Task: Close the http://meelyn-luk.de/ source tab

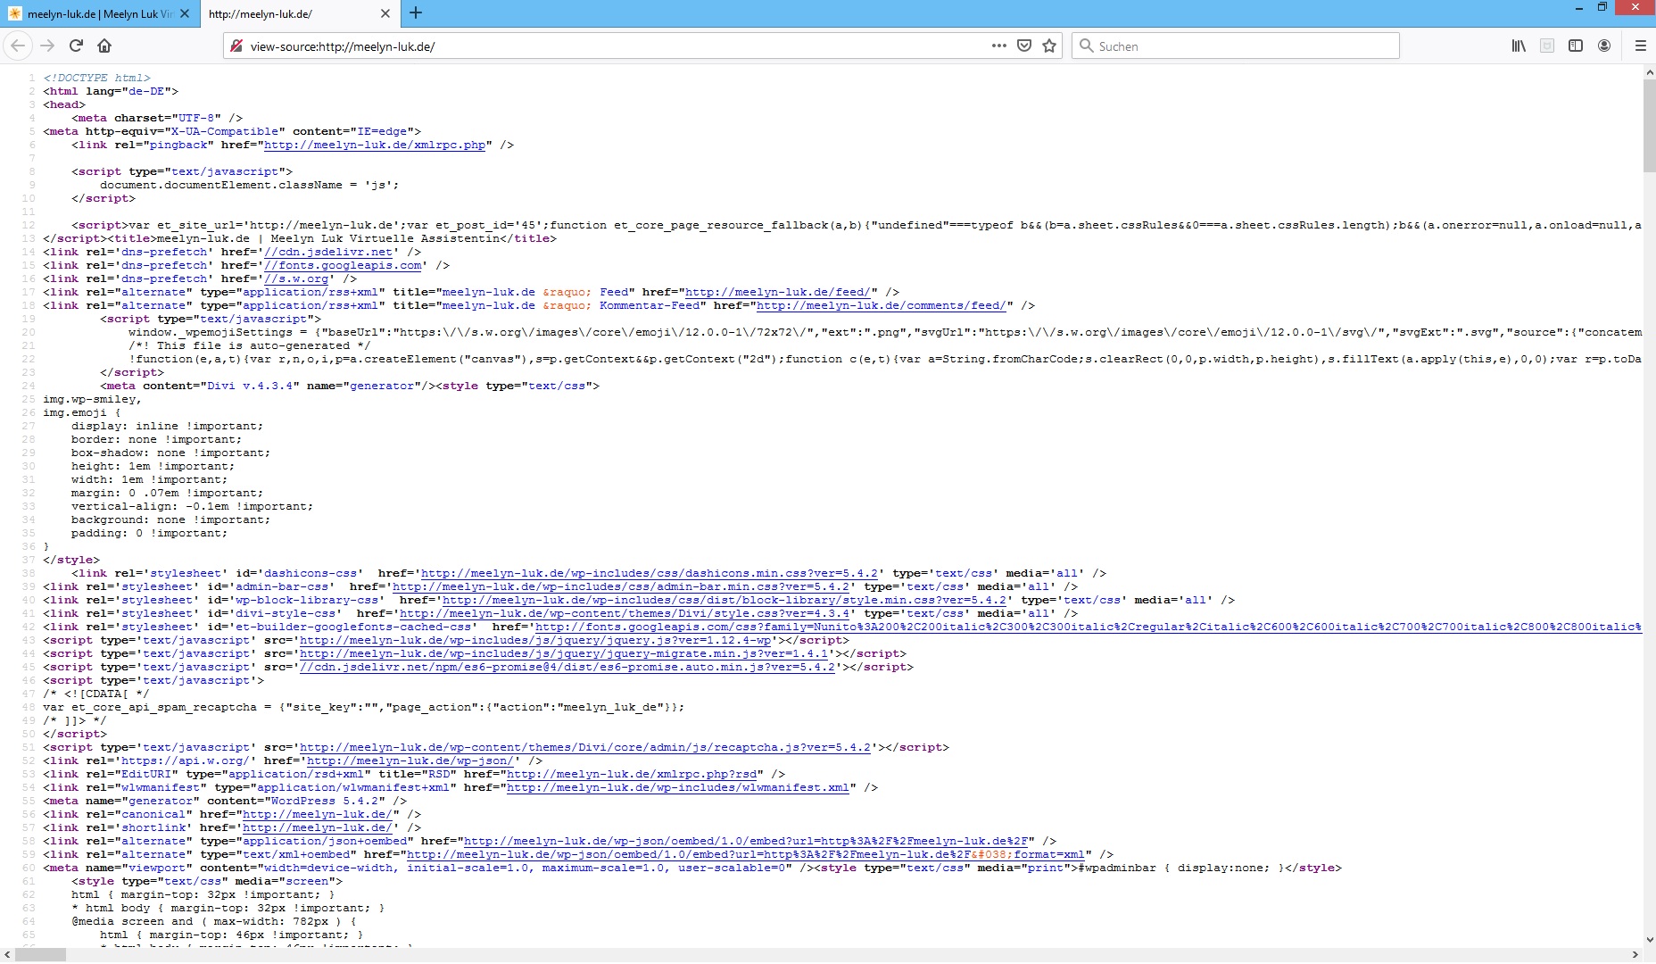Action: tap(385, 13)
